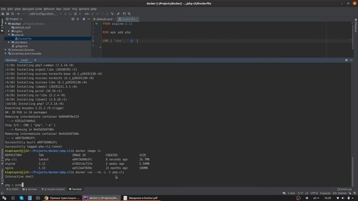
Task: Click the Skype taskbar icon
Action: [21, 198]
